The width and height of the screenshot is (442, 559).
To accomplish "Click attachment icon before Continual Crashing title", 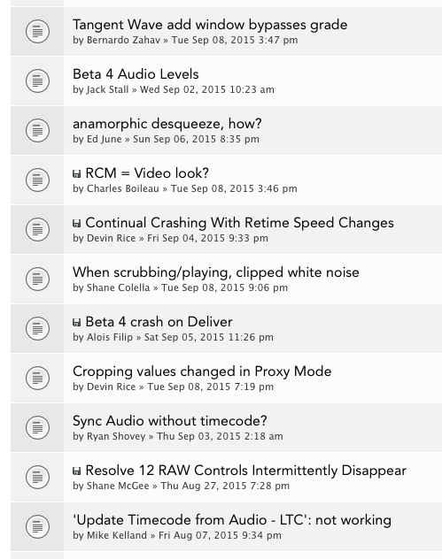I will [x=77, y=224].
